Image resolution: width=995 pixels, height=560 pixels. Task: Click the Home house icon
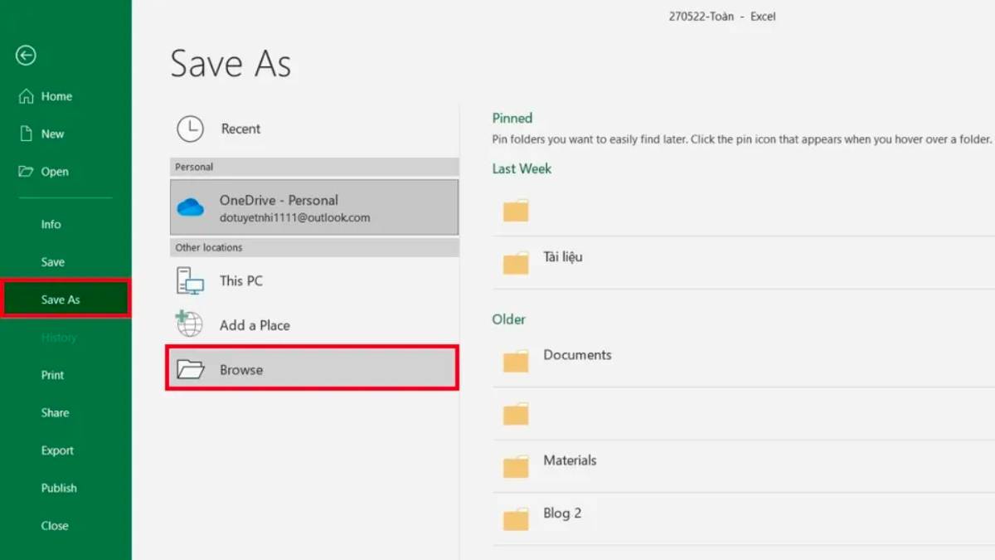point(27,96)
